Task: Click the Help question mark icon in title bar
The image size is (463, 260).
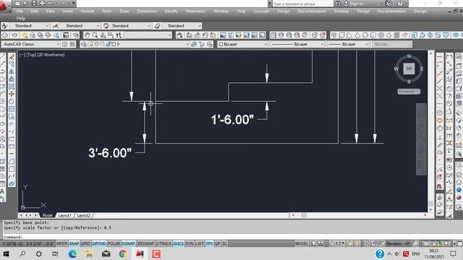Action: (400, 4)
